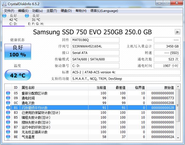
Task: Select the 通电时间 attribute row
Action: [x=90, y=98]
